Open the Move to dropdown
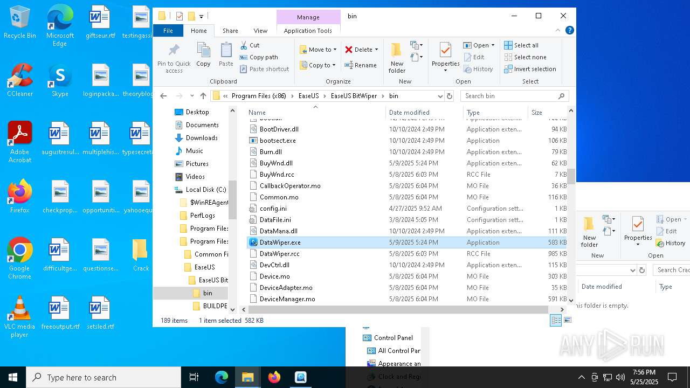Viewport: 690px width, 388px height. (318, 50)
